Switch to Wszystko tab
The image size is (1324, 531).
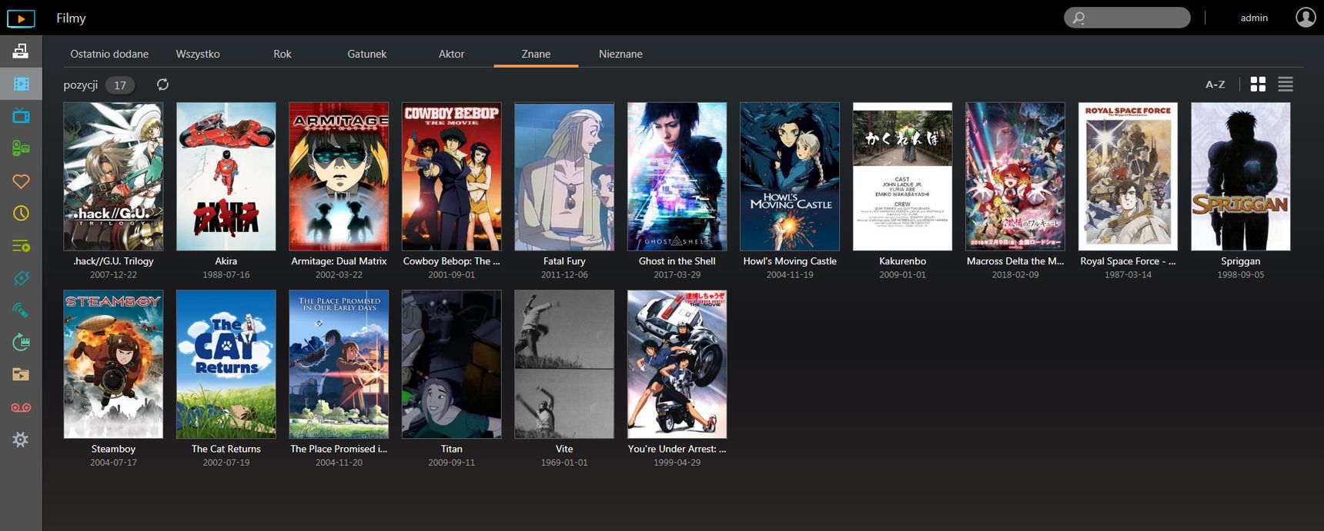click(x=198, y=54)
